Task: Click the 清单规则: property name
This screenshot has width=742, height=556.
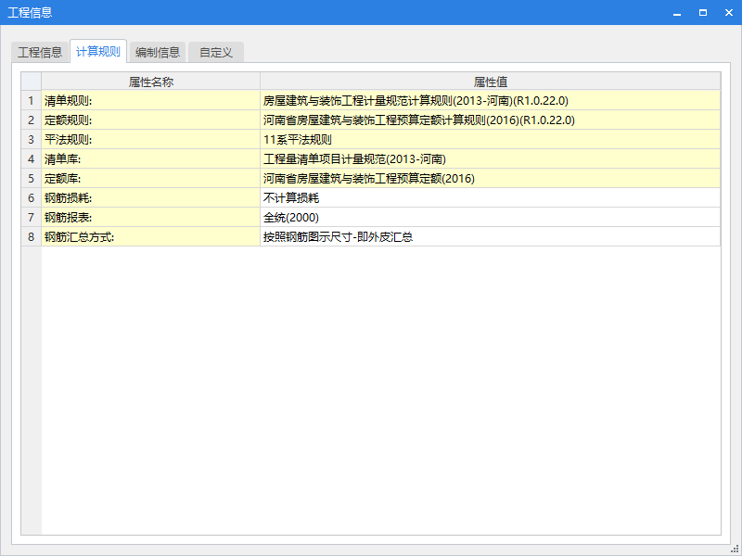Action: click(x=151, y=101)
